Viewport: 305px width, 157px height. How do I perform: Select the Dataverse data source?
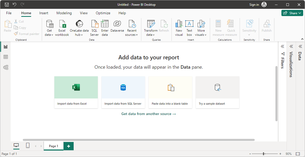point(117,26)
